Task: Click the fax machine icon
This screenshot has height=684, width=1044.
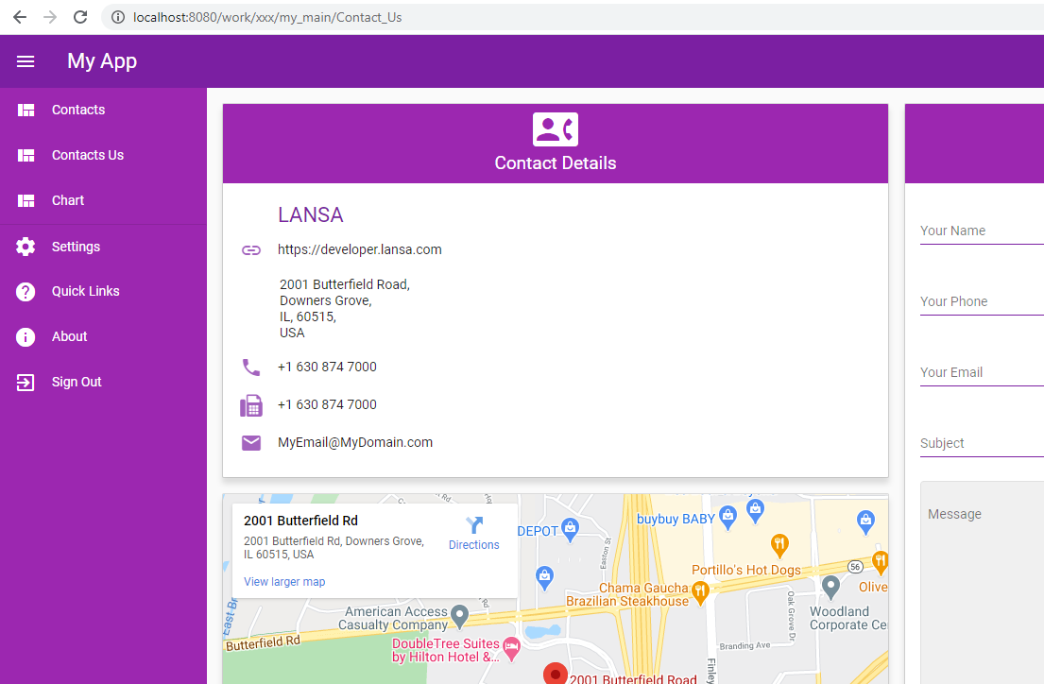Action: pyautogui.click(x=251, y=405)
